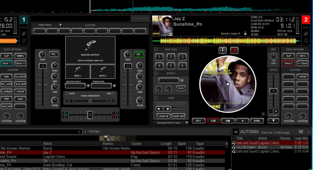Viewport: 313px width, 170px height.
Task: Click the red music note icon above jog wheel
Action: tap(234, 51)
